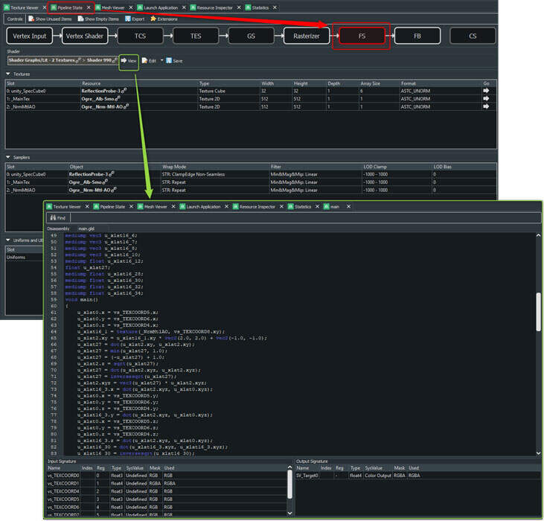Select the Vertex Shader stage button
This screenshot has width=544, height=521.
[x=85, y=35]
